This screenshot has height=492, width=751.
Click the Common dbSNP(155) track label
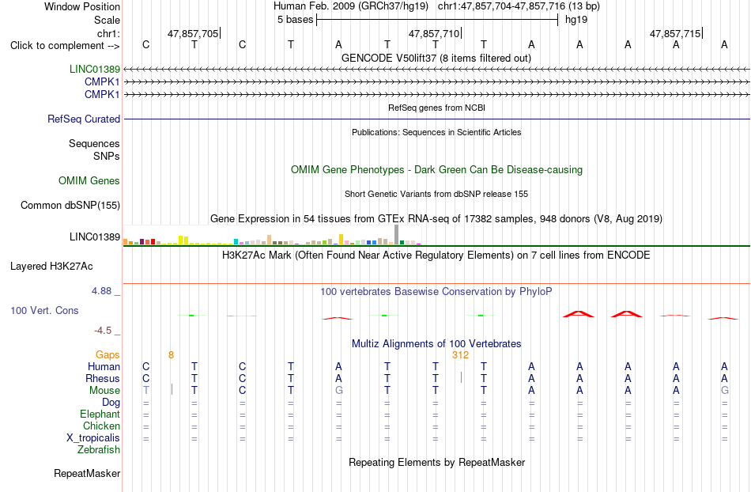[x=70, y=205]
